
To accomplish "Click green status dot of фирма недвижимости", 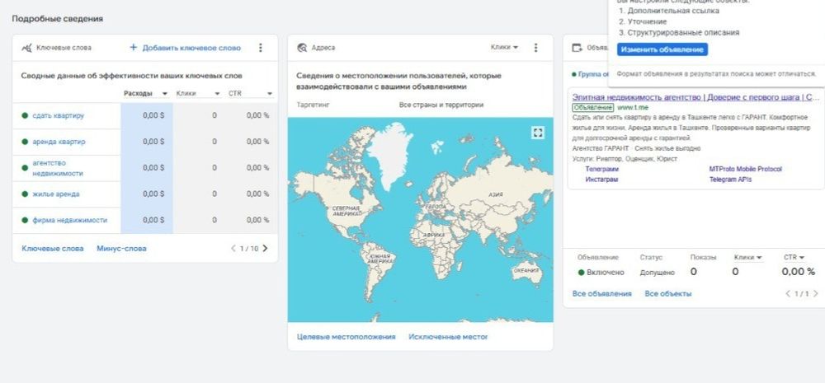I will [25, 220].
